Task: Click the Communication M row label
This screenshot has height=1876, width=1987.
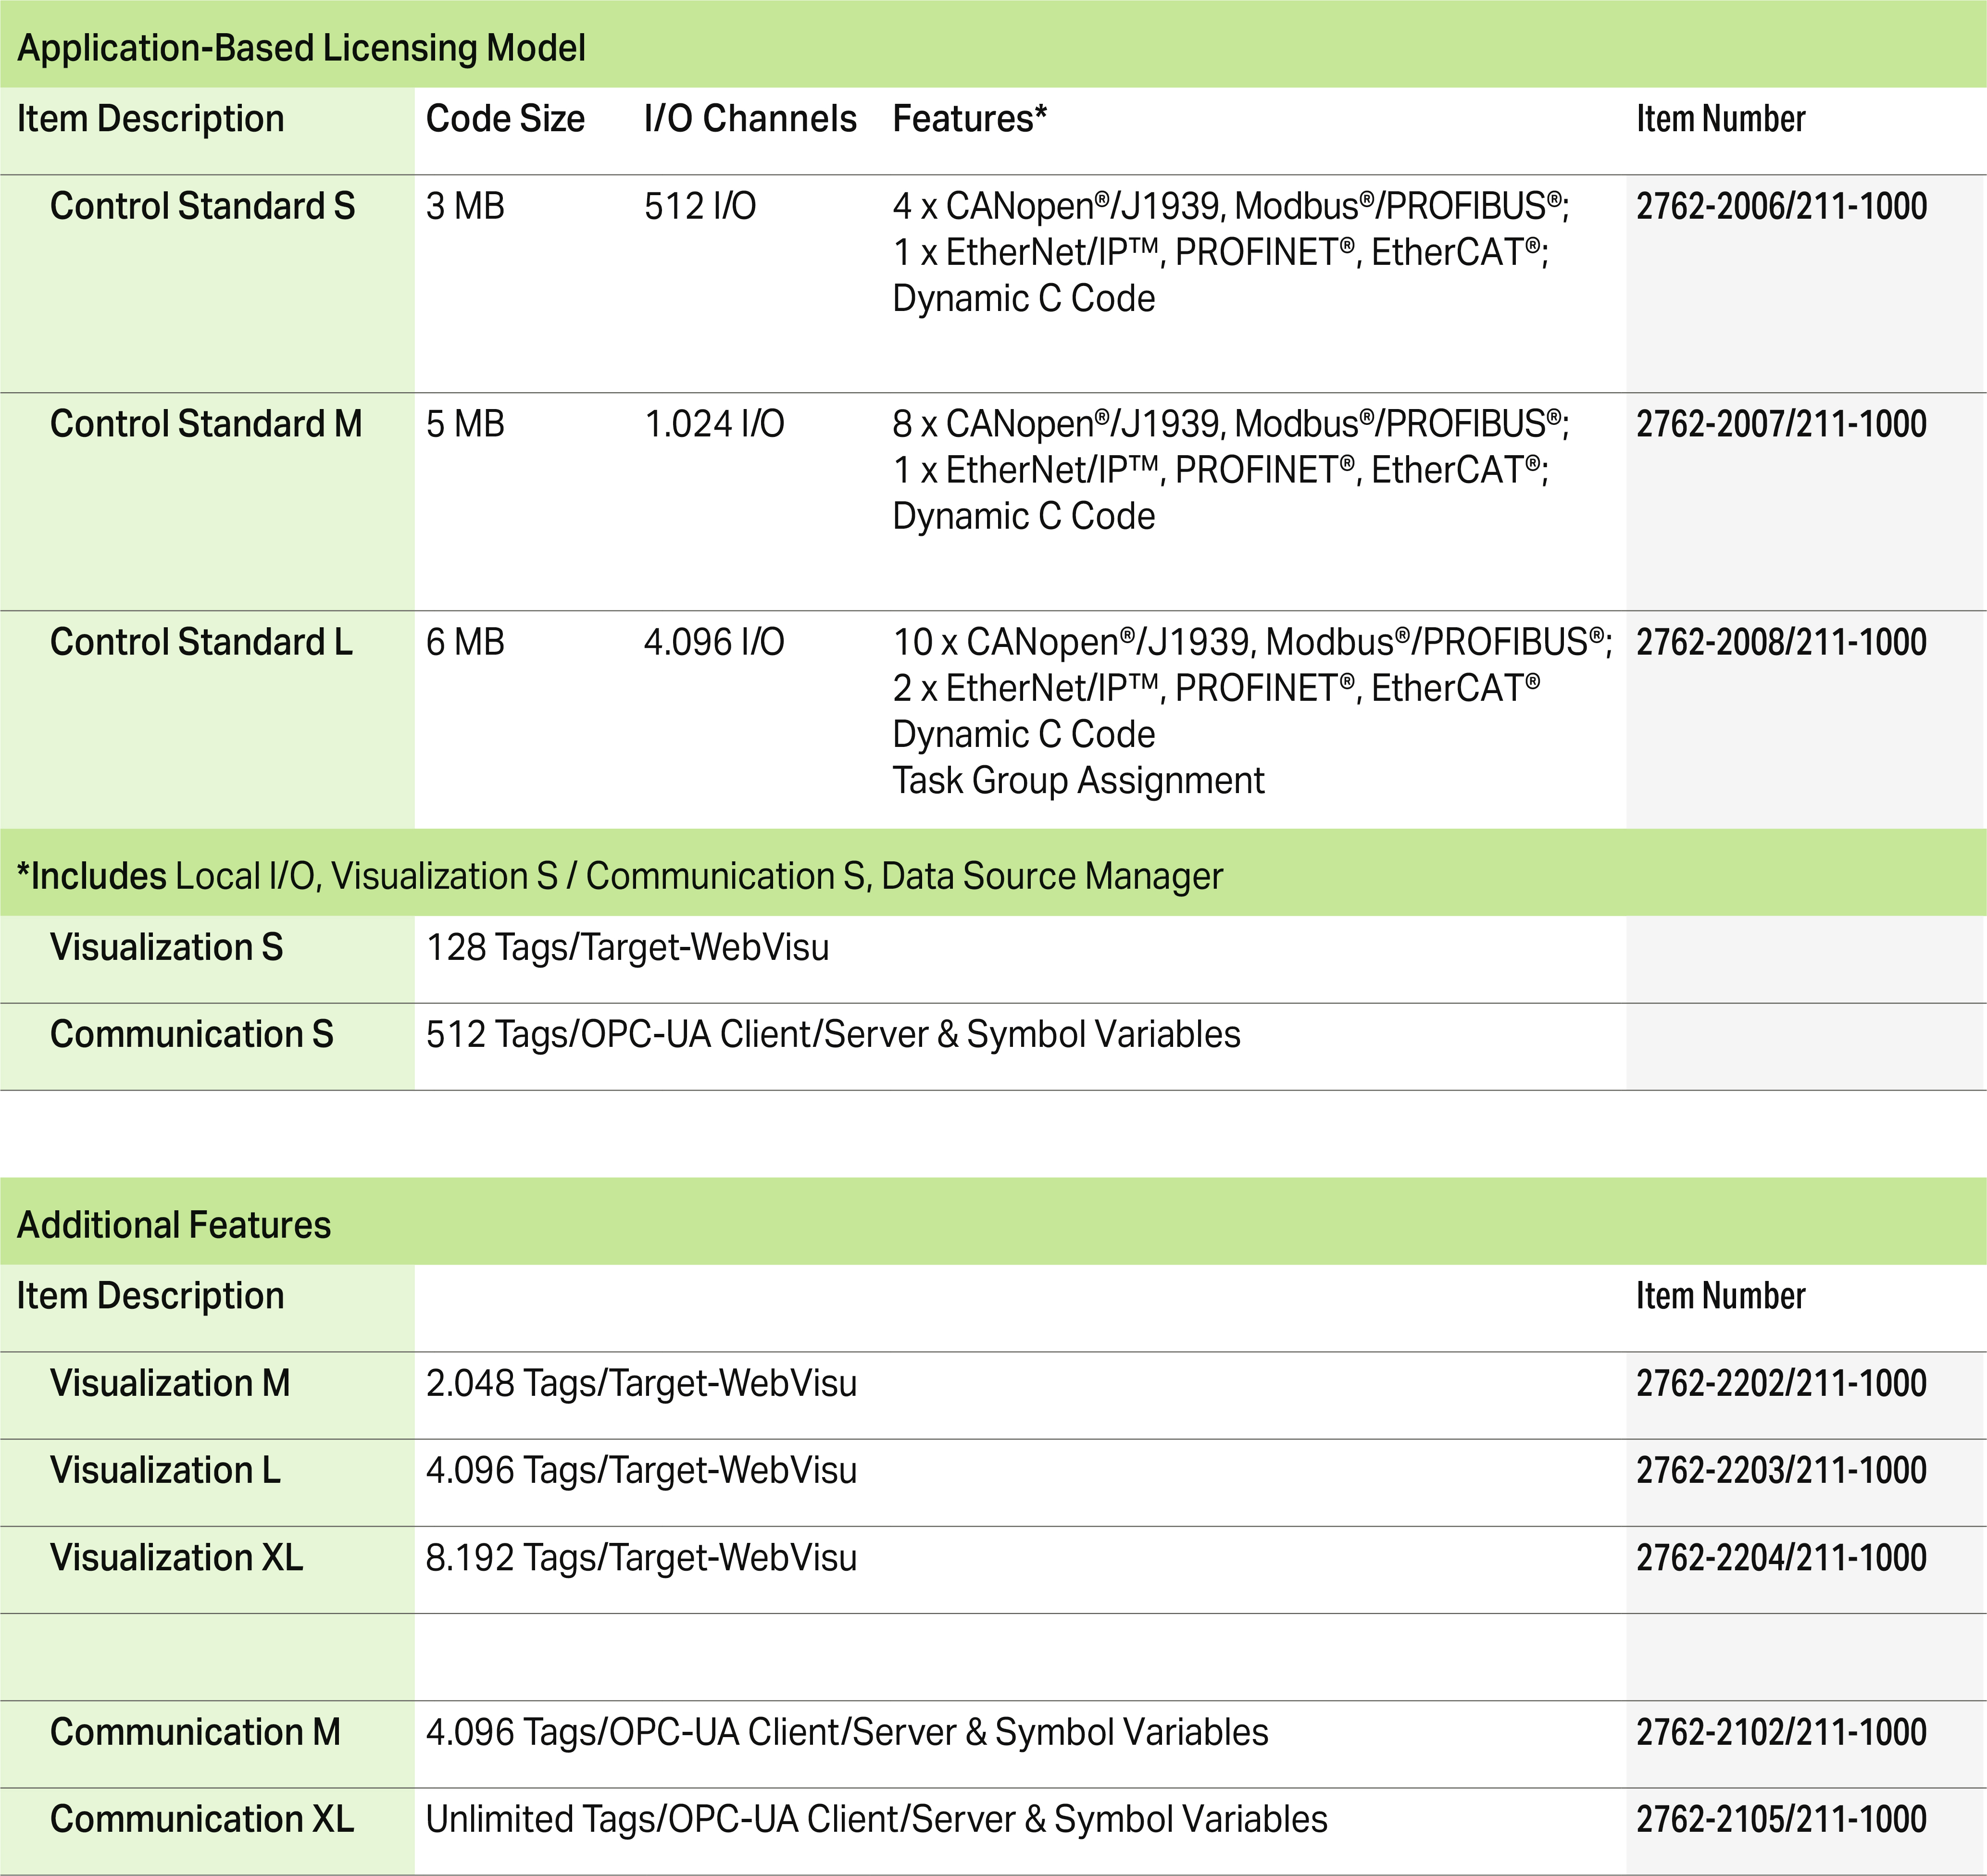Action: click(x=195, y=1732)
